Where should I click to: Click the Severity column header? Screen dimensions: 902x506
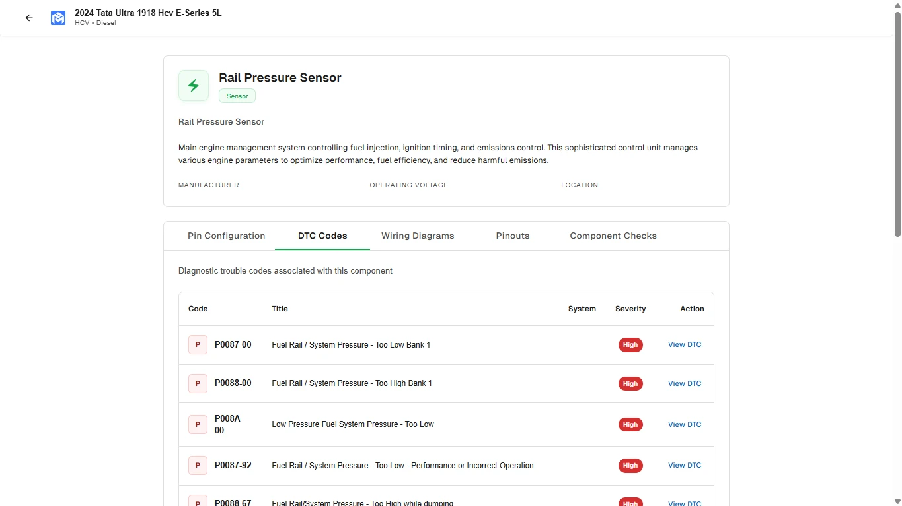coord(630,309)
